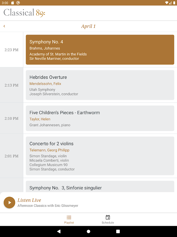This screenshot has height=237, width=177.
Task: Play the Listen Live stream
Action: tap(9, 203)
